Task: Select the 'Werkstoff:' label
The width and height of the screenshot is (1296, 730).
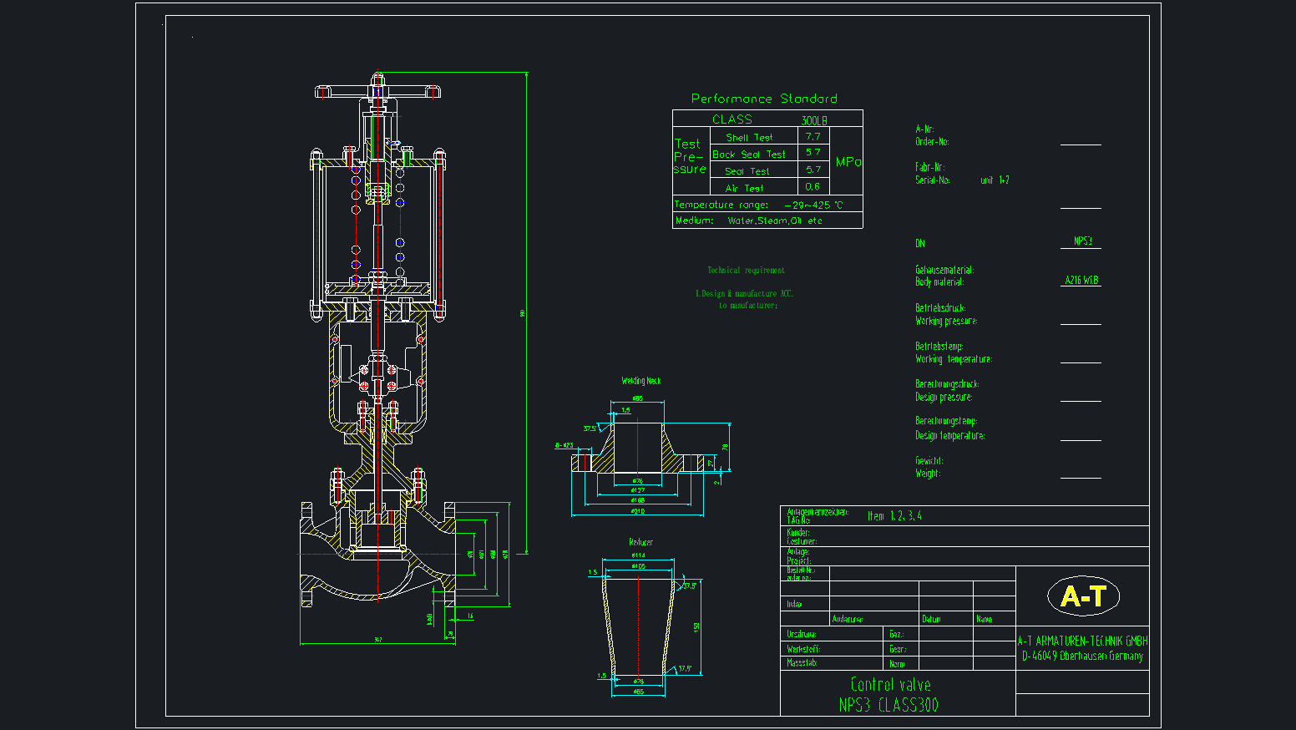Action: pos(803,650)
